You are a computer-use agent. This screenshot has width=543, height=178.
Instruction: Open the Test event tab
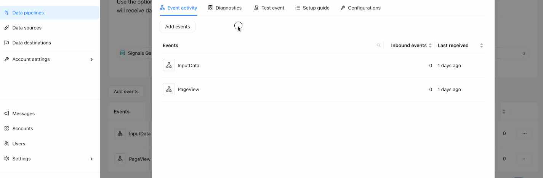click(x=269, y=8)
